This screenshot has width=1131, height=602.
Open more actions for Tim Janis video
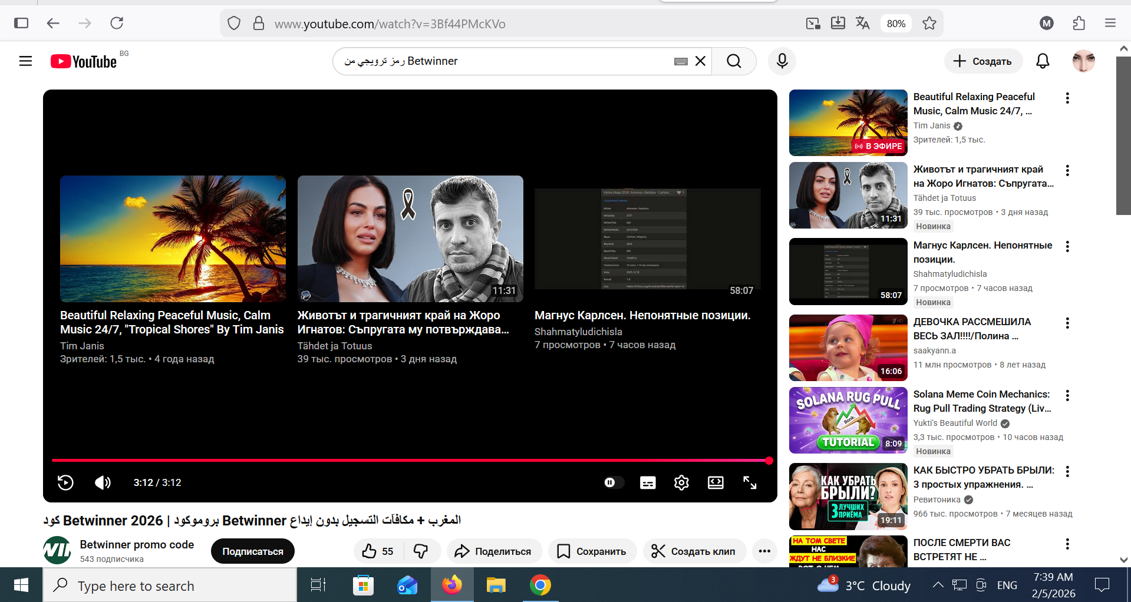[x=1067, y=98]
